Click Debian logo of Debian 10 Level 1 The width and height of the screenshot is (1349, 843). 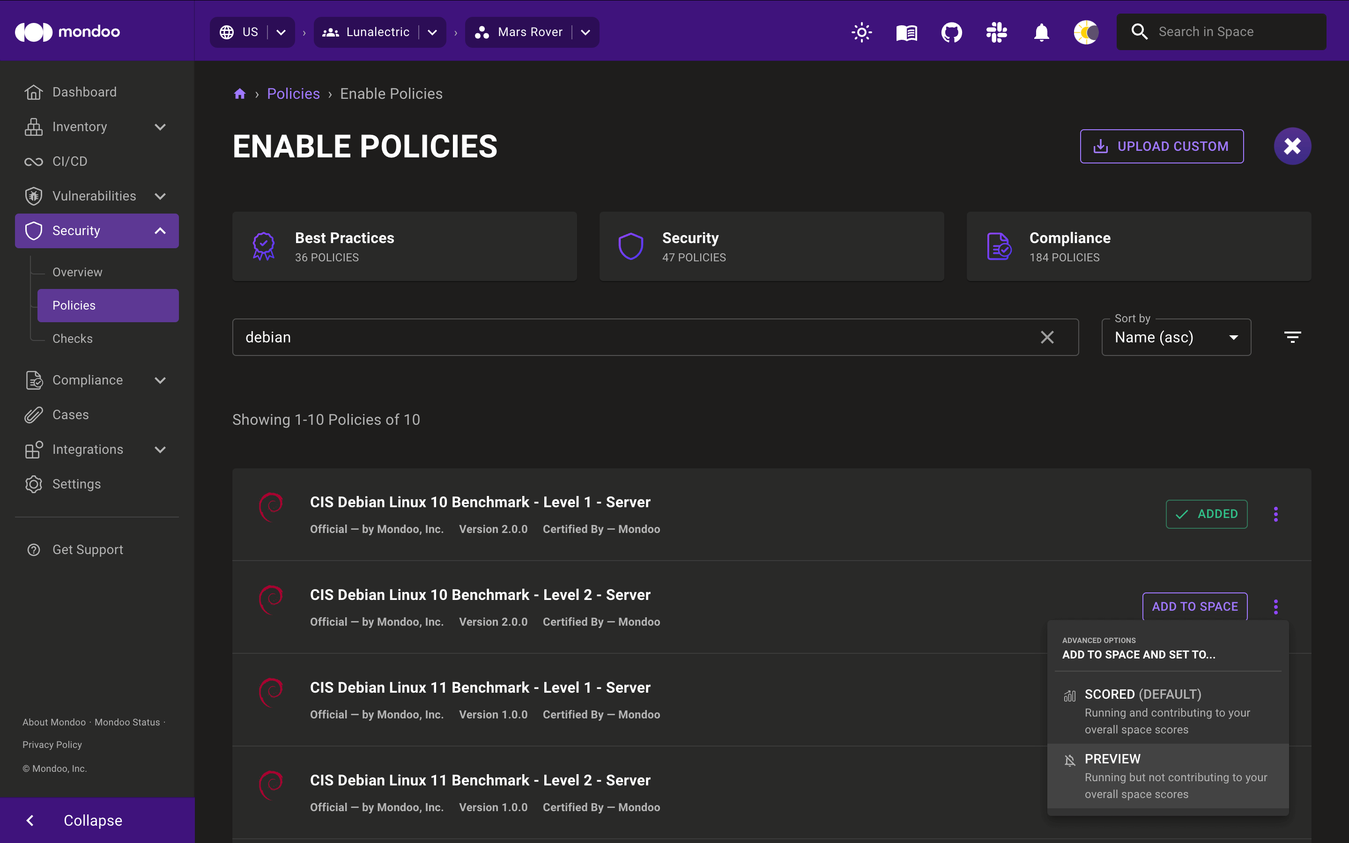[x=272, y=507]
